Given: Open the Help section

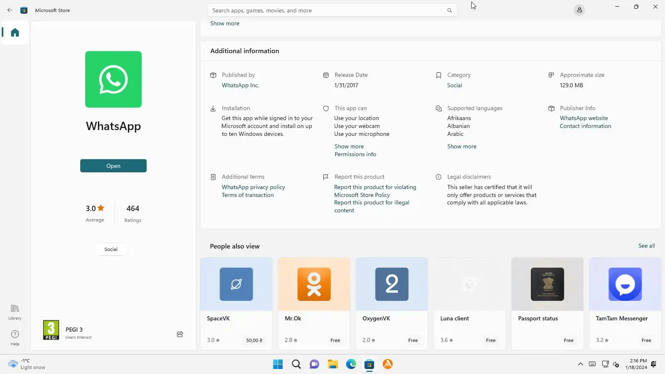Looking at the screenshot, I should [x=15, y=338].
